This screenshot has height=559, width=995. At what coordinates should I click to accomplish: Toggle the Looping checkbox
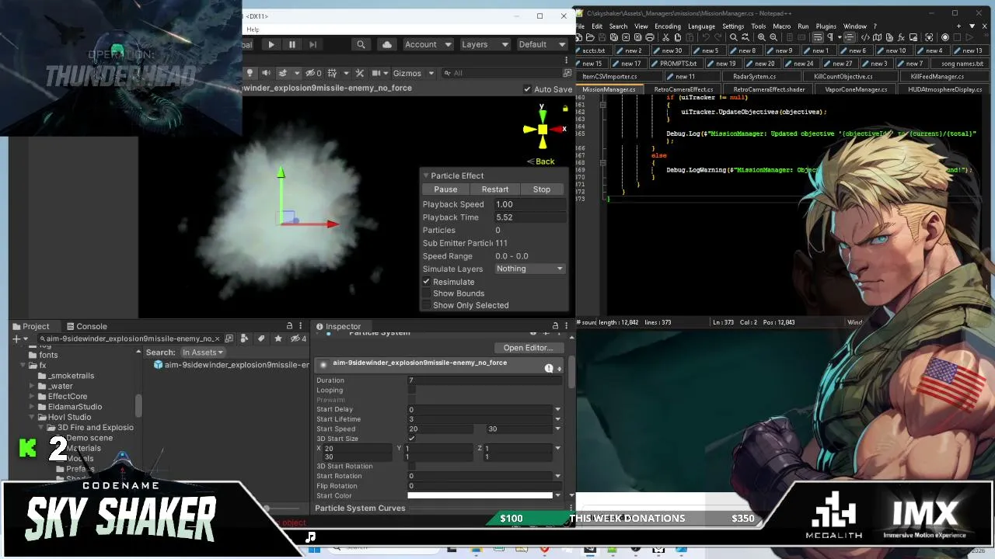click(411, 391)
